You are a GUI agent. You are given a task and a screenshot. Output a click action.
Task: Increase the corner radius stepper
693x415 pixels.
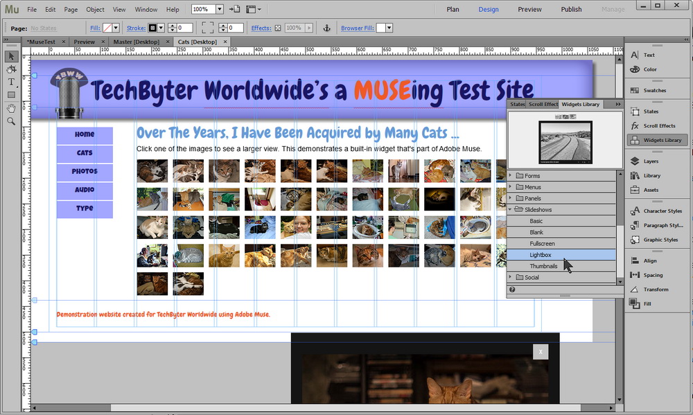223,26
